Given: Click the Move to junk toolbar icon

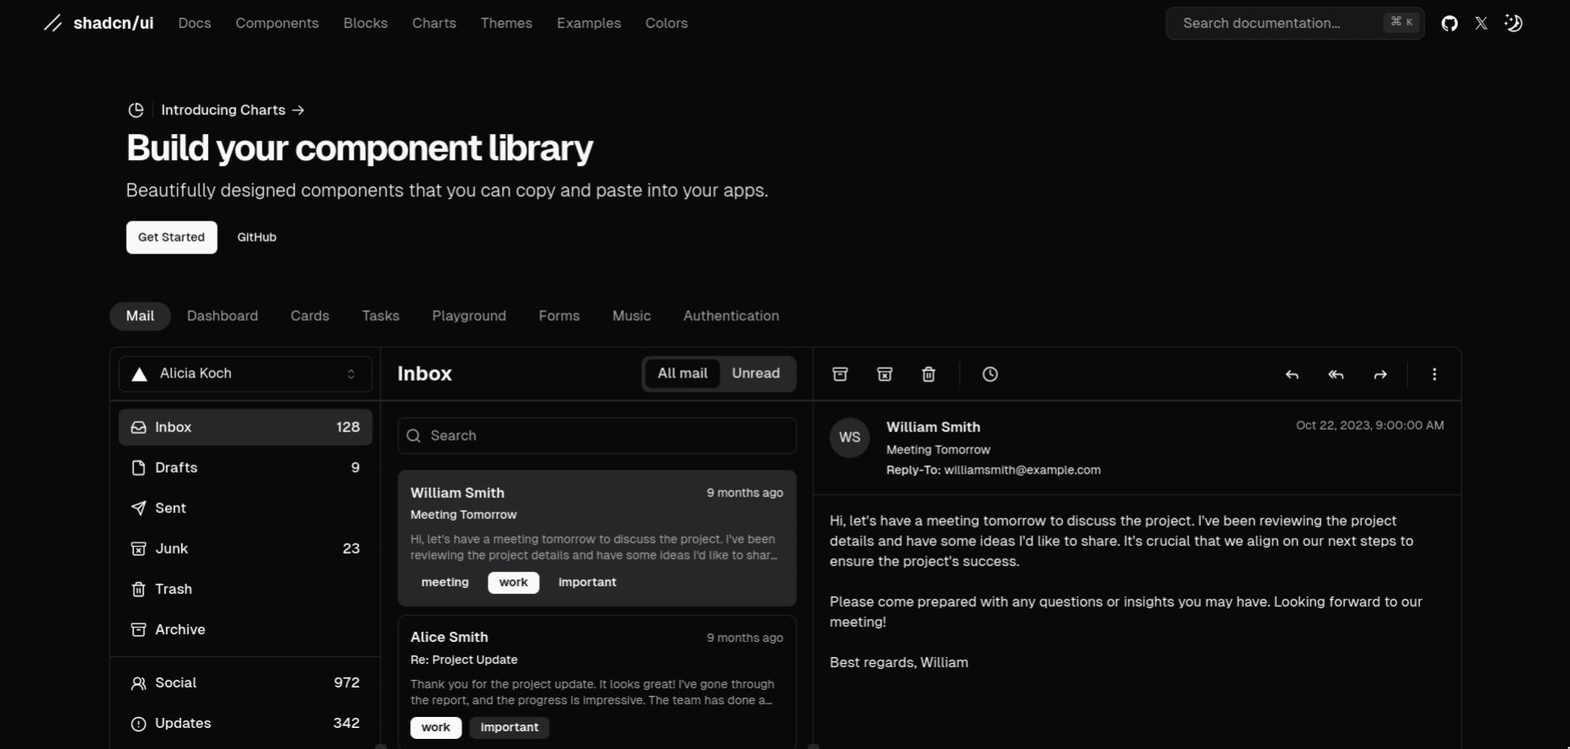Looking at the screenshot, I should [x=885, y=374].
